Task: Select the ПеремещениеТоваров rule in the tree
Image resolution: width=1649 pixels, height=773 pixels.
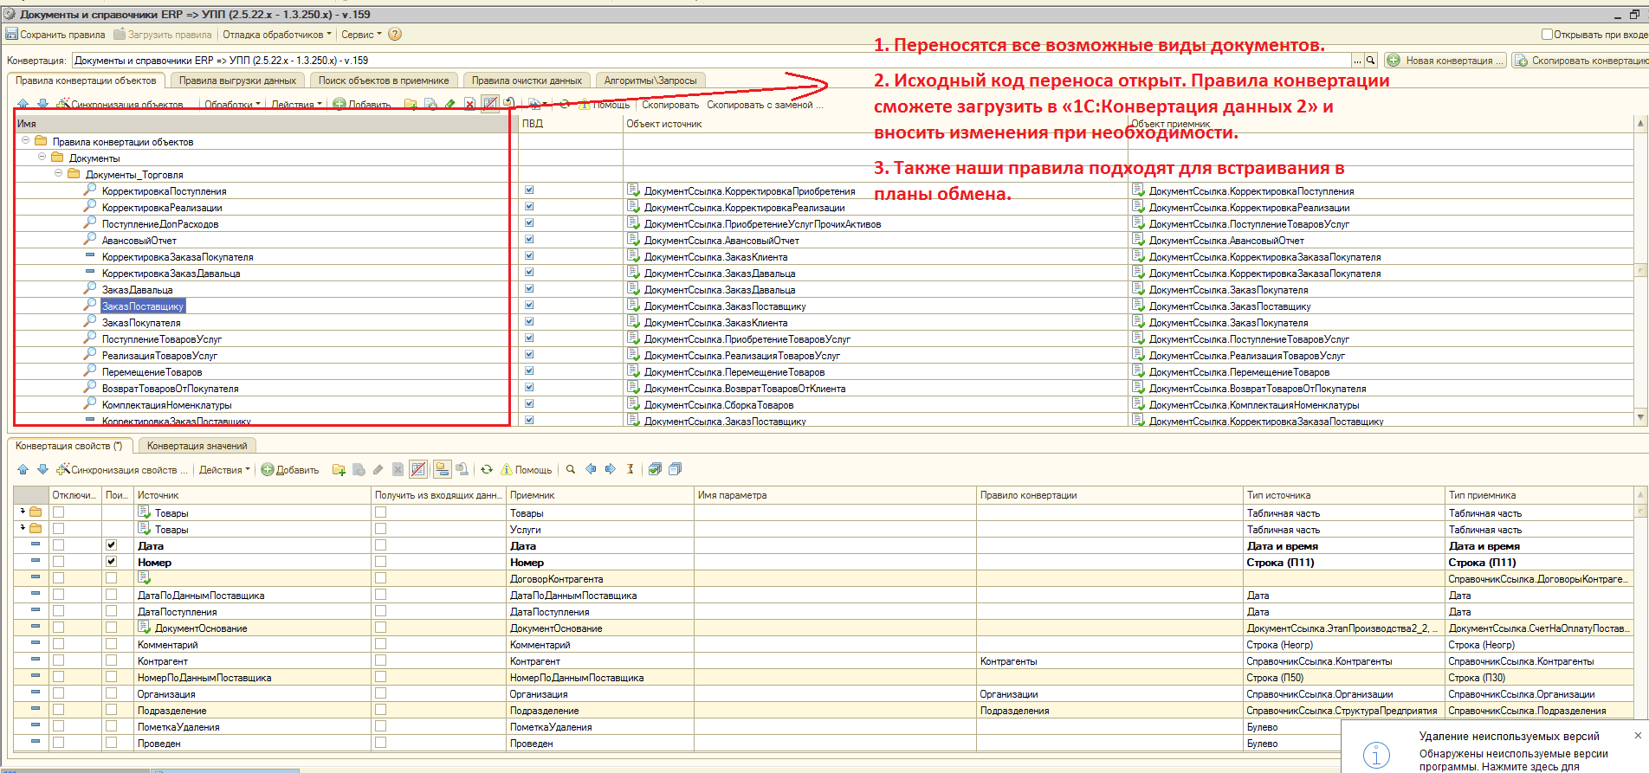Action: pyautogui.click(x=152, y=371)
